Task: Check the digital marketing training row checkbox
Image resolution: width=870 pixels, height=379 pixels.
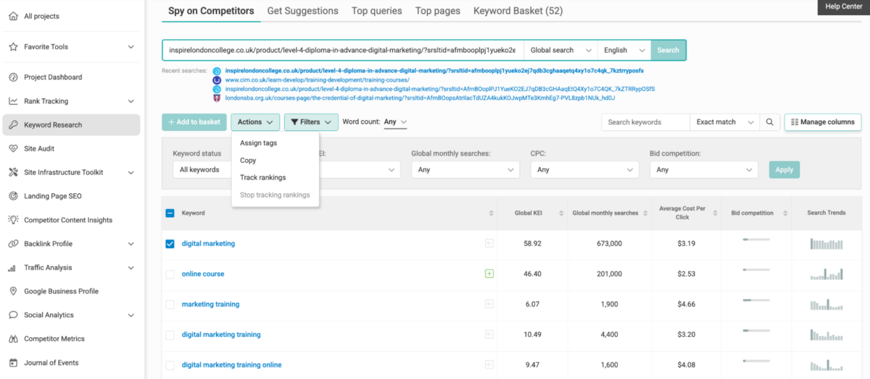Action: coord(170,335)
